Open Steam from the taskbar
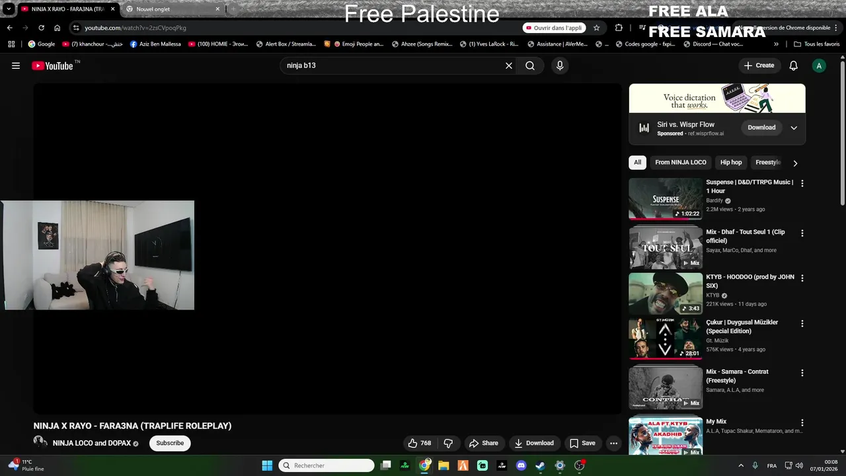The image size is (846, 476). coord(540,465)
